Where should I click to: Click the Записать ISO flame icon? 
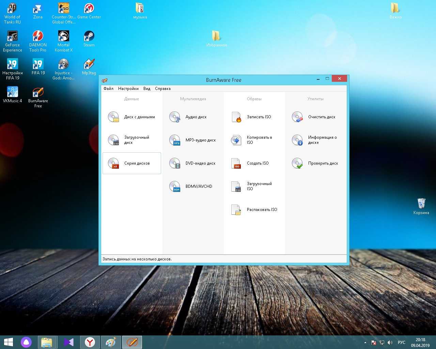point(236,117)
